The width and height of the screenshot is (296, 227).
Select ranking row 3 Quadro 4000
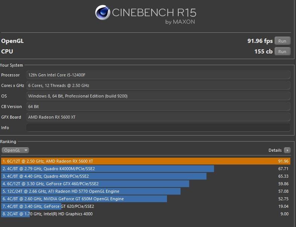(x=146, y=176)
